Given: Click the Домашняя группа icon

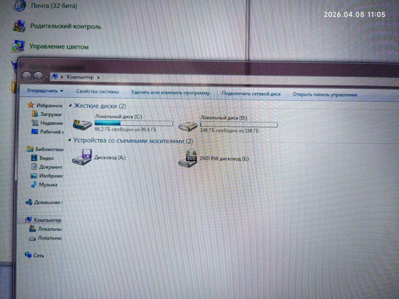Looking at the screenshot, I should pyautogui.click(x=29, y=202).
